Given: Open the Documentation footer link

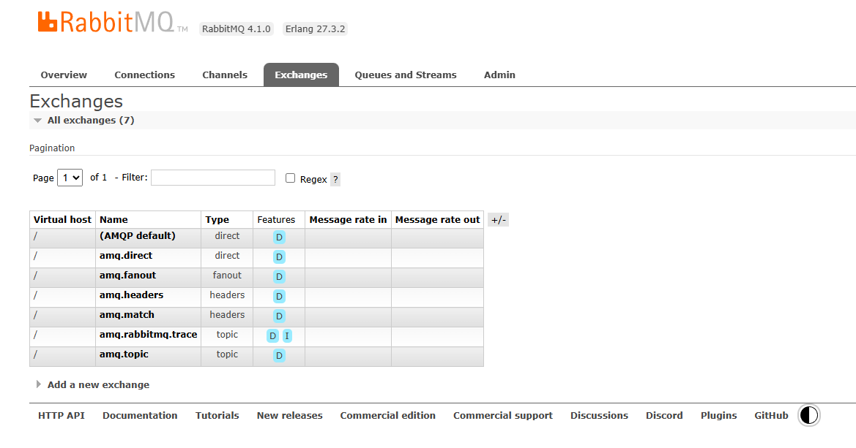Looking at the screenshot, I should pyautogui.click(x=140, y=415).
